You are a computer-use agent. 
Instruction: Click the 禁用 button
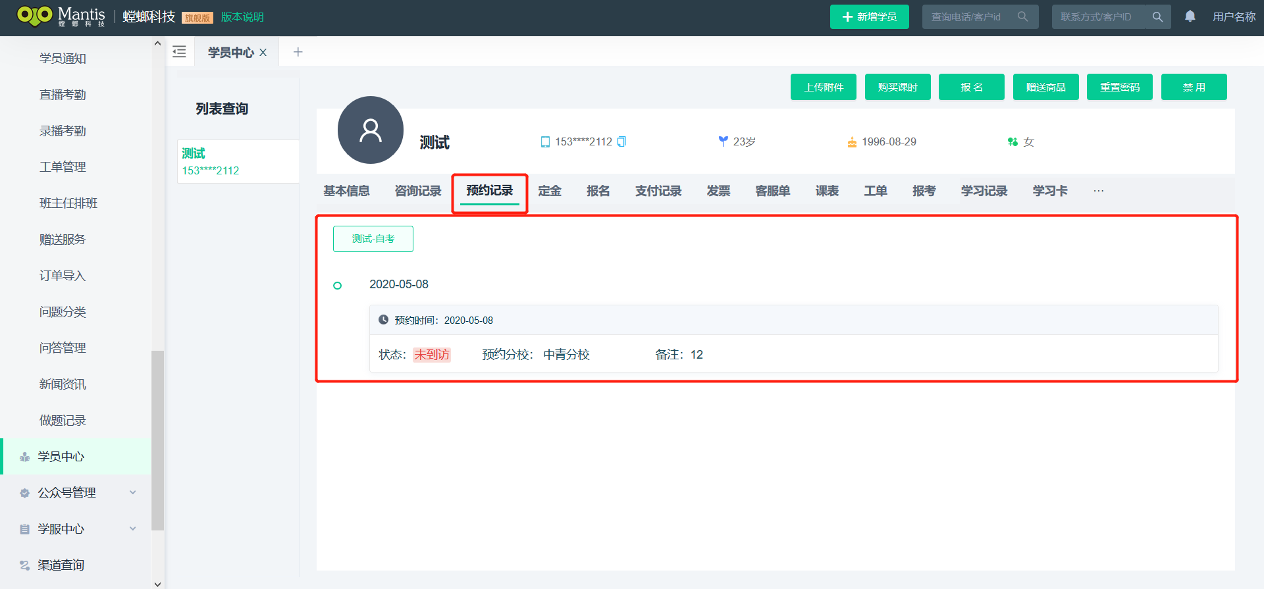(x=1194, y=87)
